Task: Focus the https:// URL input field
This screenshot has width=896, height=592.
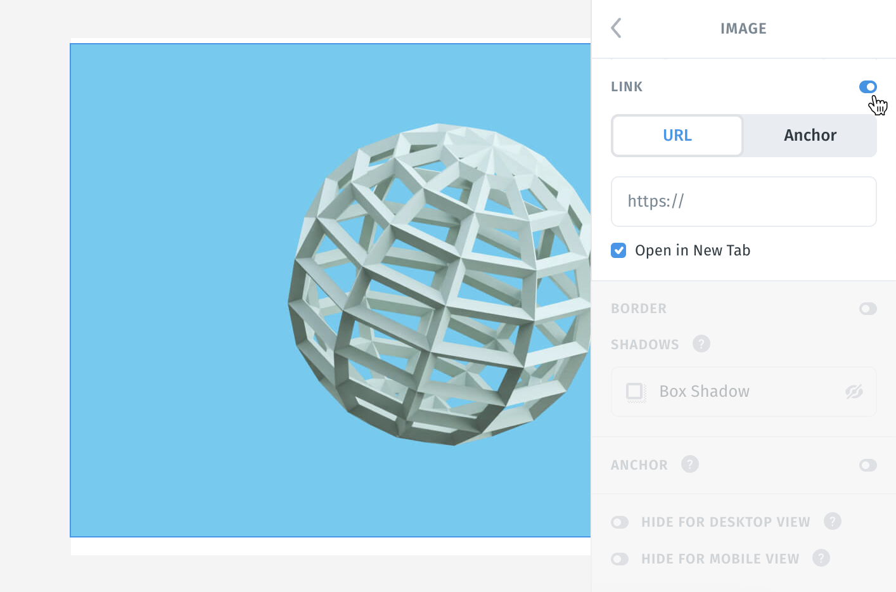Action: tap(743, 202)
